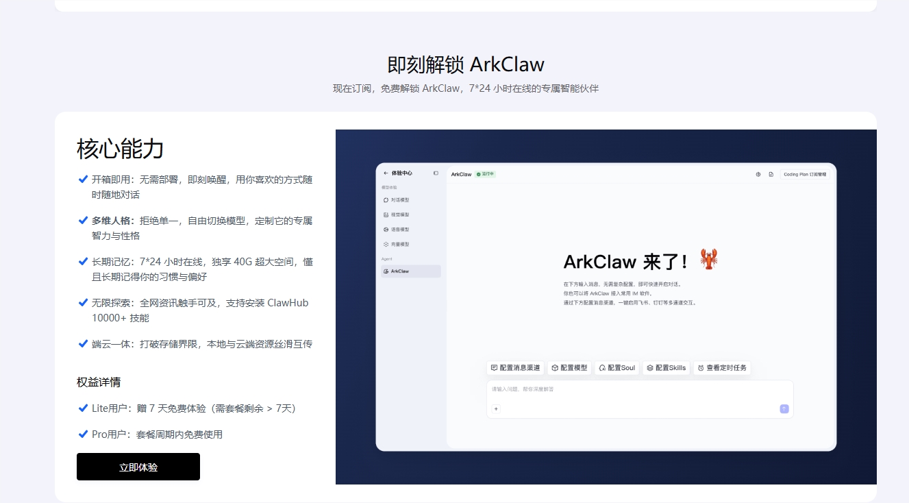This screenshot has width=909, height=503.
Task: Click the plus icon inside the chat input box
Action: point(495,408)
